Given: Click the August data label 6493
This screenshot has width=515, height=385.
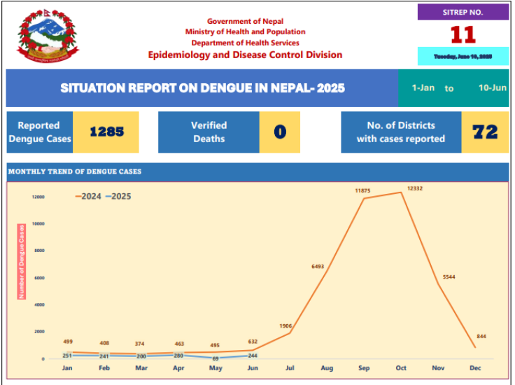Looking at the screenshot, I should (x=318, y=267).
